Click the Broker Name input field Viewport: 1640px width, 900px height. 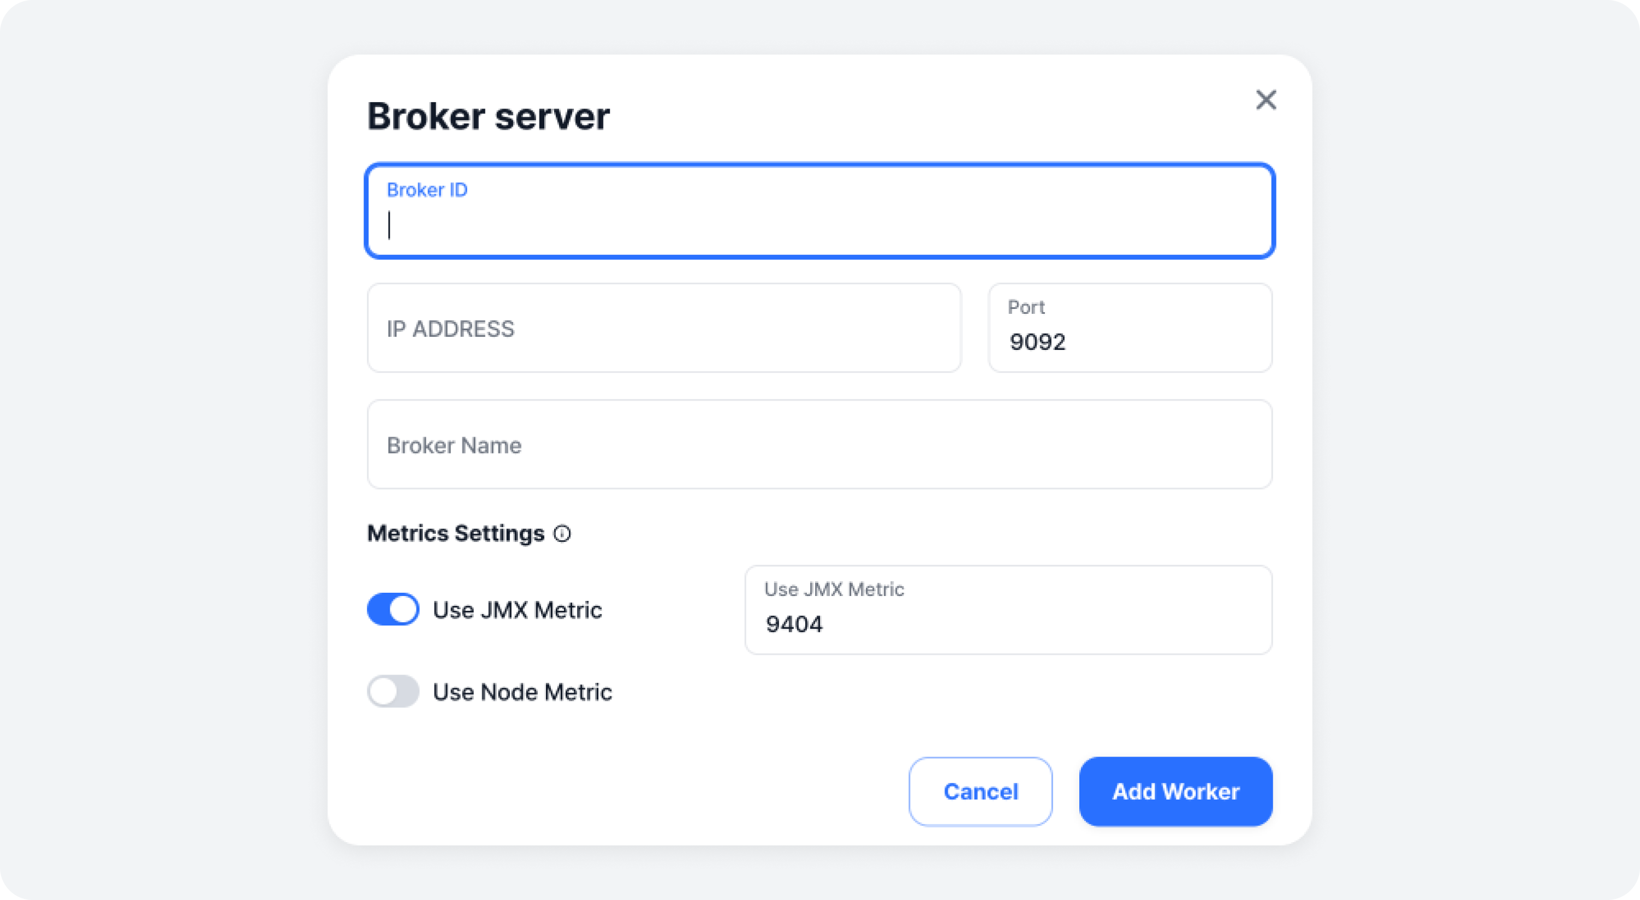pos(819,444)
